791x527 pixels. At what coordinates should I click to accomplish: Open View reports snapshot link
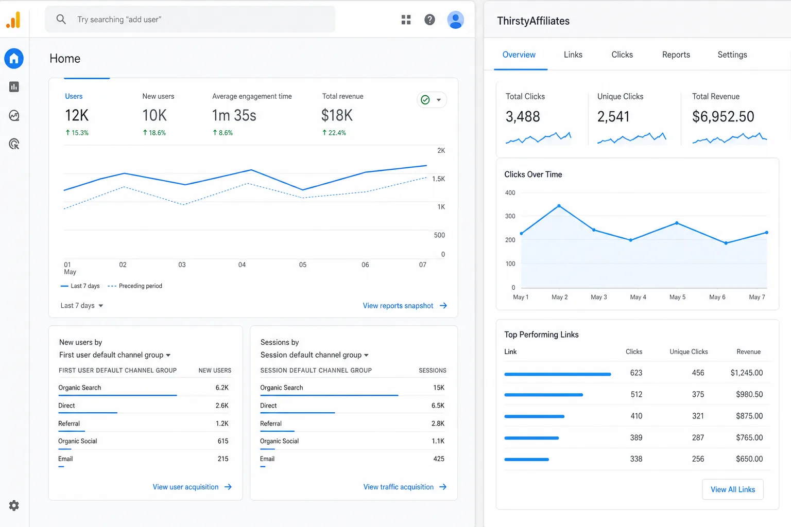(398, 306)
